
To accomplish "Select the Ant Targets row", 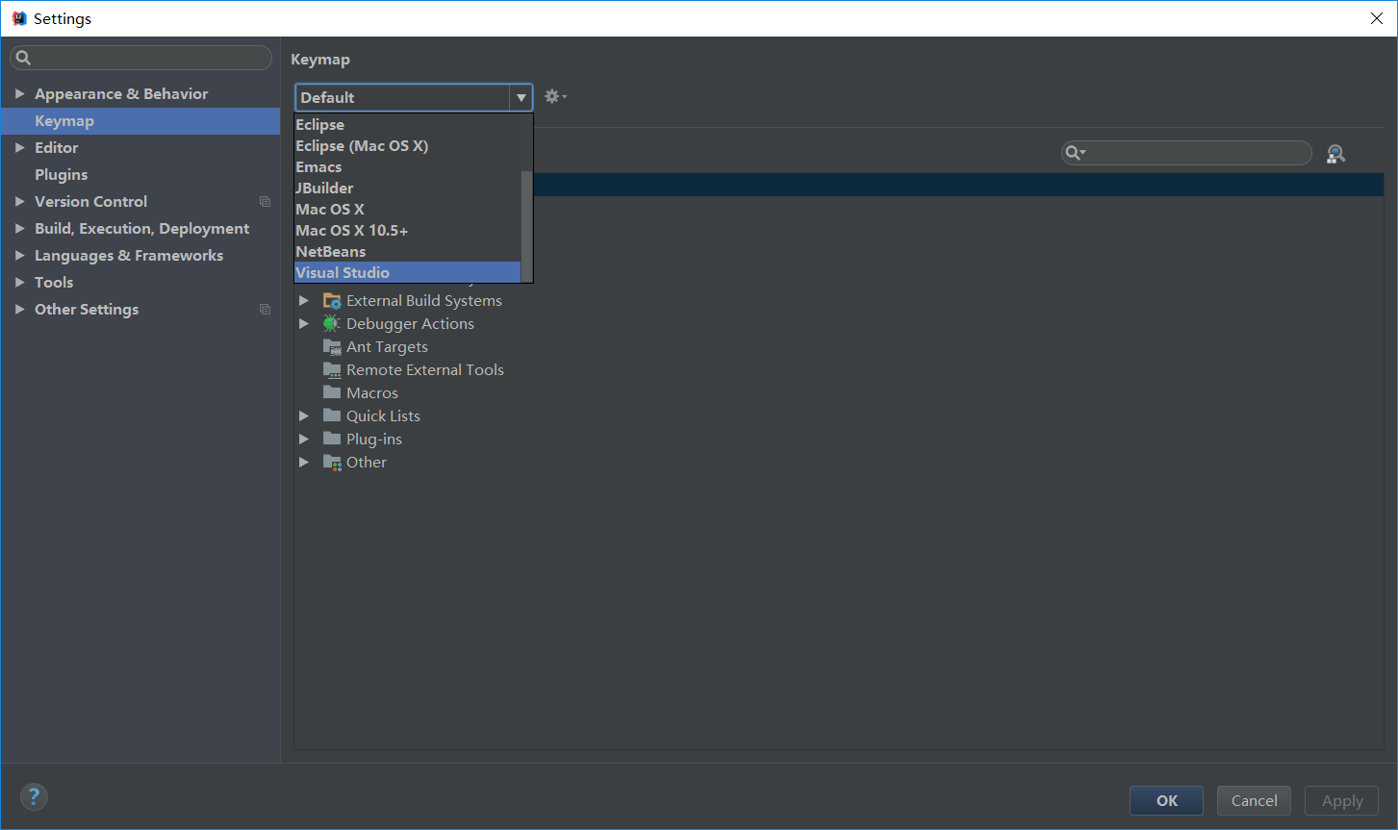I will [x=839, y=347].
